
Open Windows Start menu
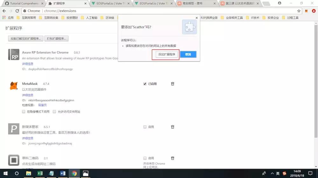[5, 173]
